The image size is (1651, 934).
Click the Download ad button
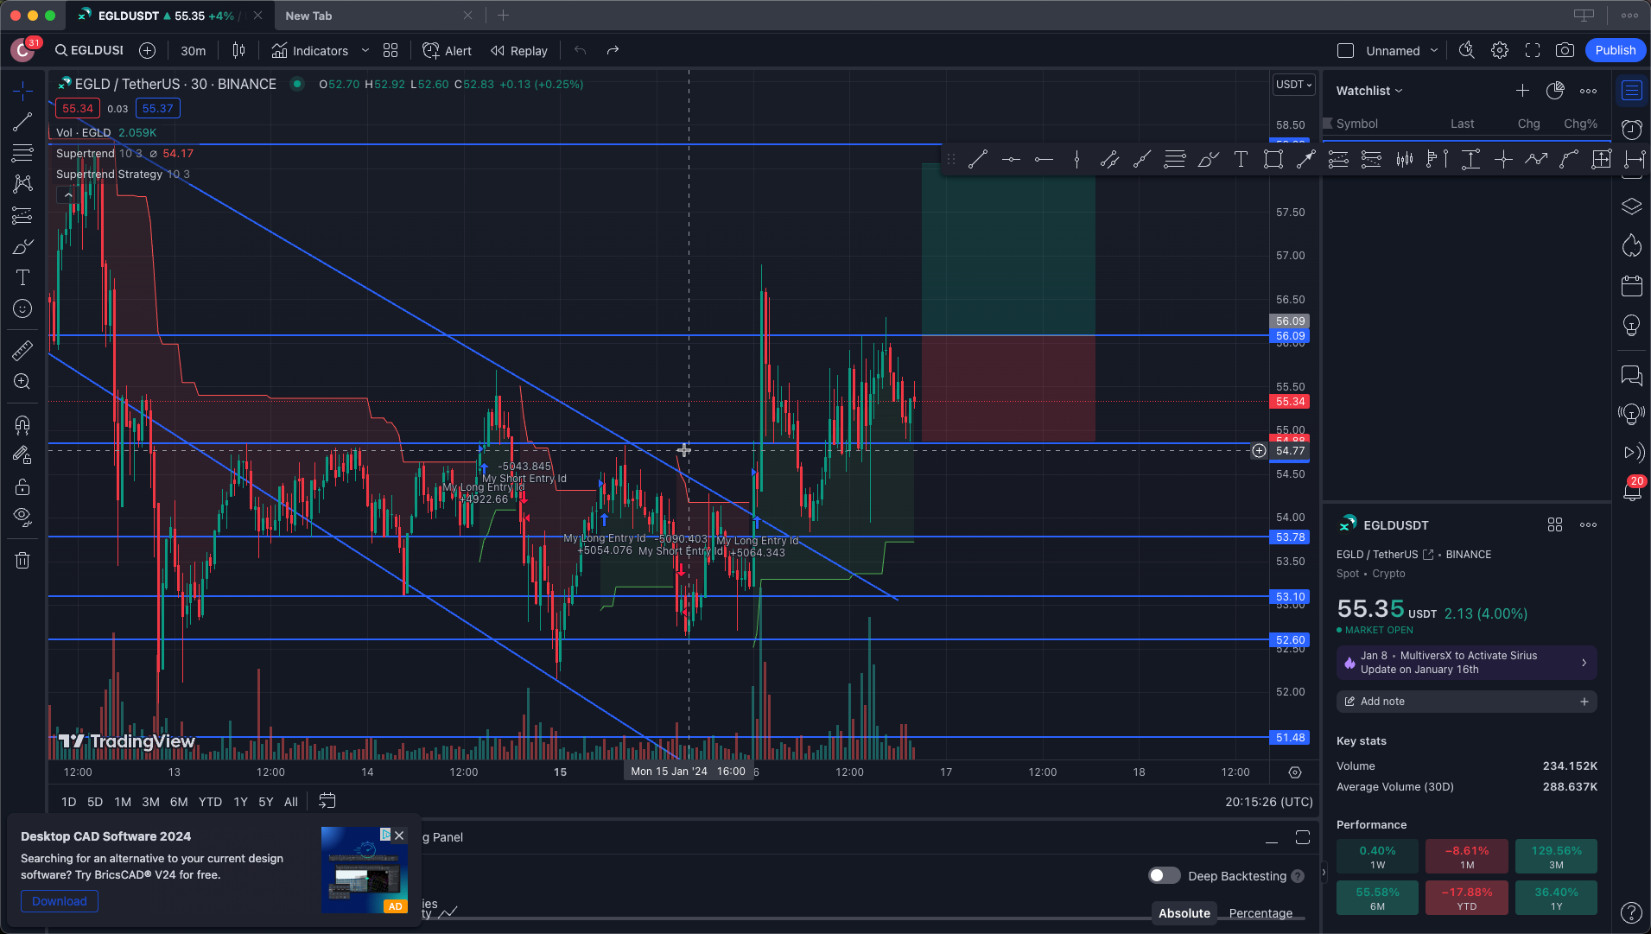[x=59, y=901]
